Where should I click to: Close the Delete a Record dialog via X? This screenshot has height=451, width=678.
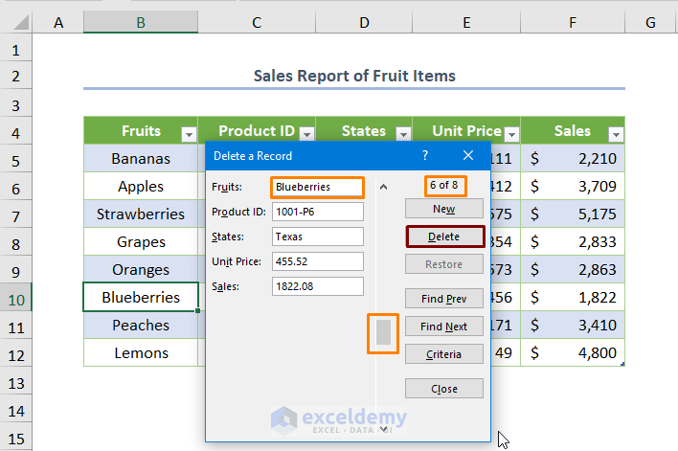coord(468,155)
